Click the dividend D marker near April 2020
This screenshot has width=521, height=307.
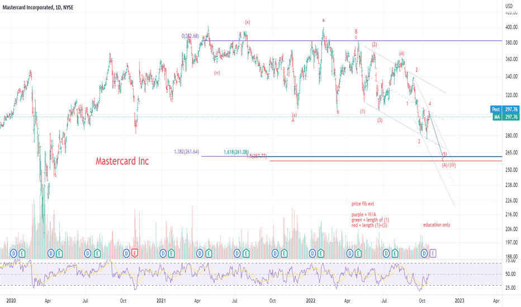coord(51,253)
